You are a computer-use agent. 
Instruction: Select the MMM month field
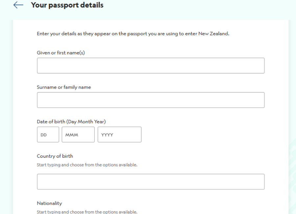pos(78,134)
